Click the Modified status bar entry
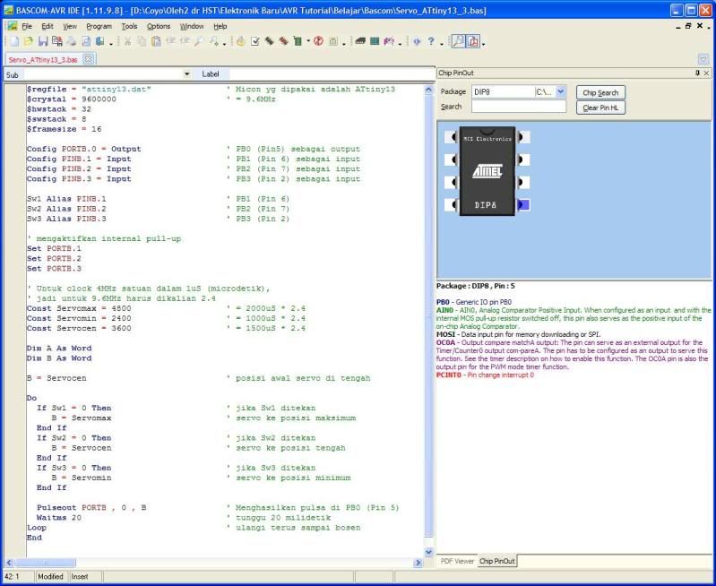Image resolution: width=716 pixels, height=586 pixels. [50, 576]
